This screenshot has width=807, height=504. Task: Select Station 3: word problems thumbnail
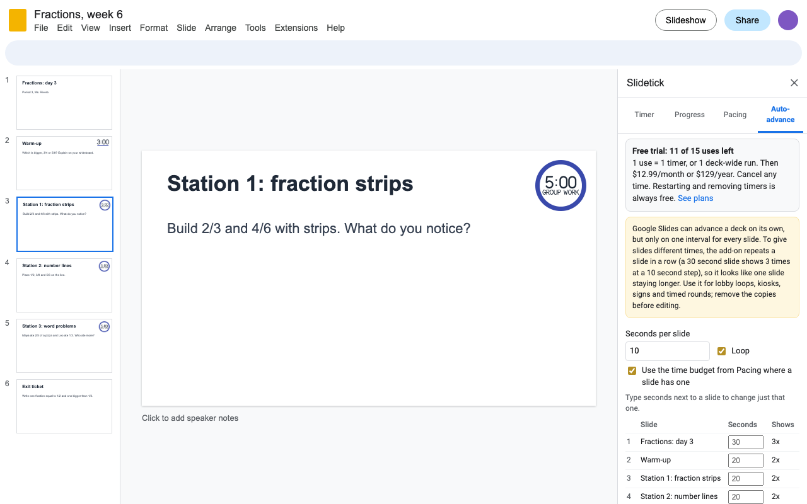64,346
